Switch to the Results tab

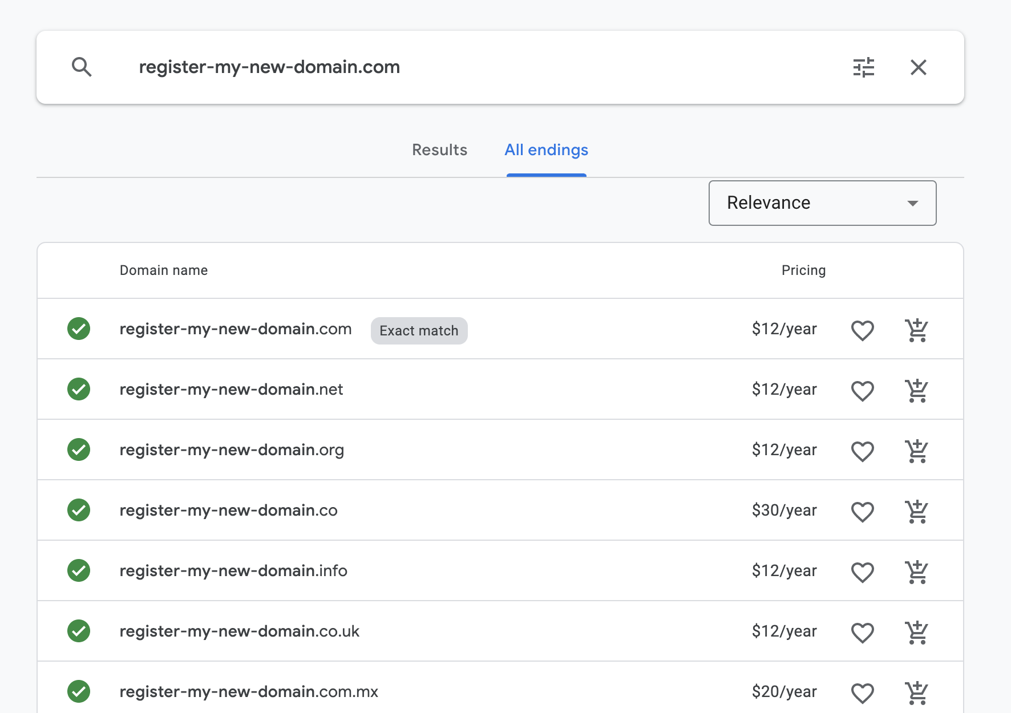point(439,150)
